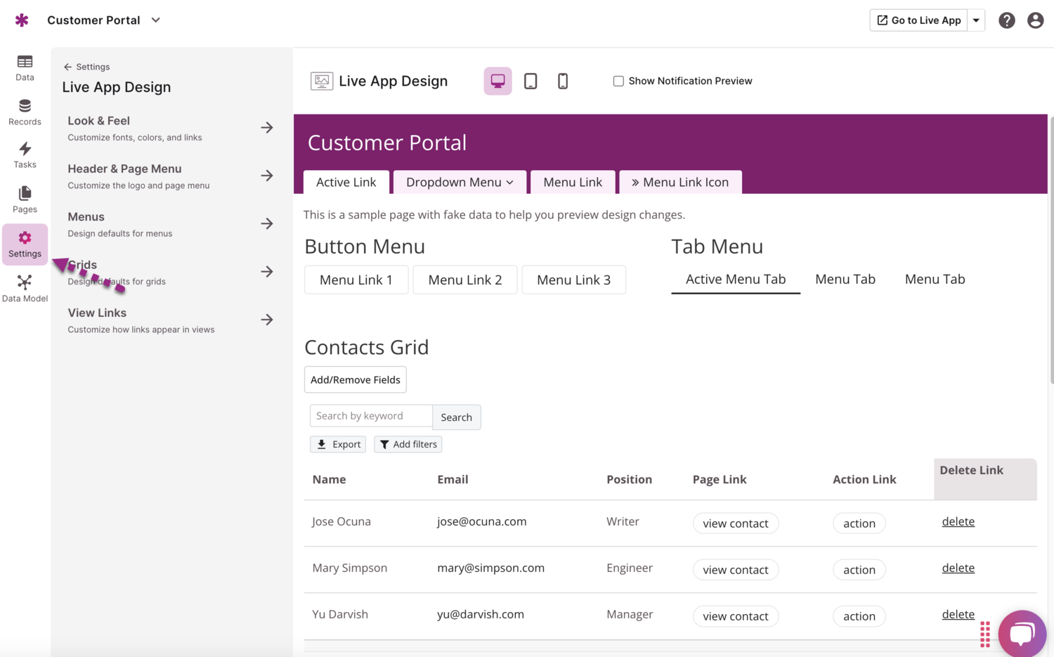Open the help question mark icon
The image size is (1054, 657).
[1006, 20]
